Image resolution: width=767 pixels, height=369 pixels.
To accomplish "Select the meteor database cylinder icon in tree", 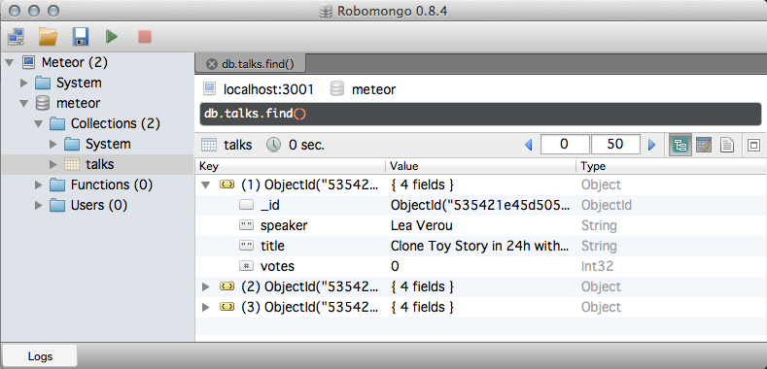I will click(43, 104).
